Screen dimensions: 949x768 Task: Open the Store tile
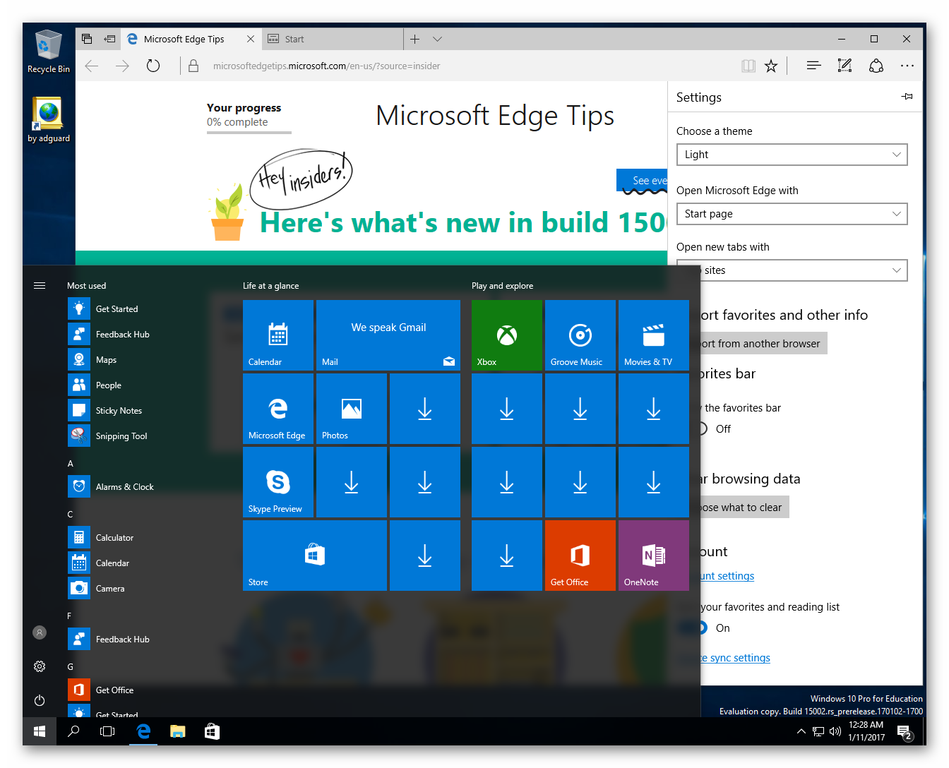pos(315,556)
